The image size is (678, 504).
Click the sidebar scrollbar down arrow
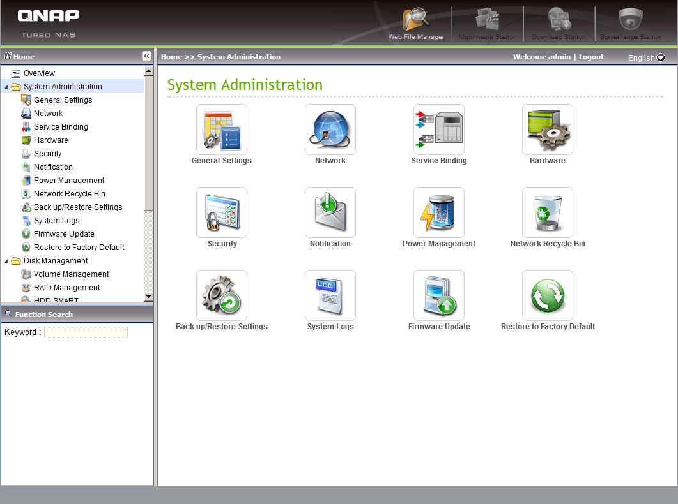click(148, 297)
